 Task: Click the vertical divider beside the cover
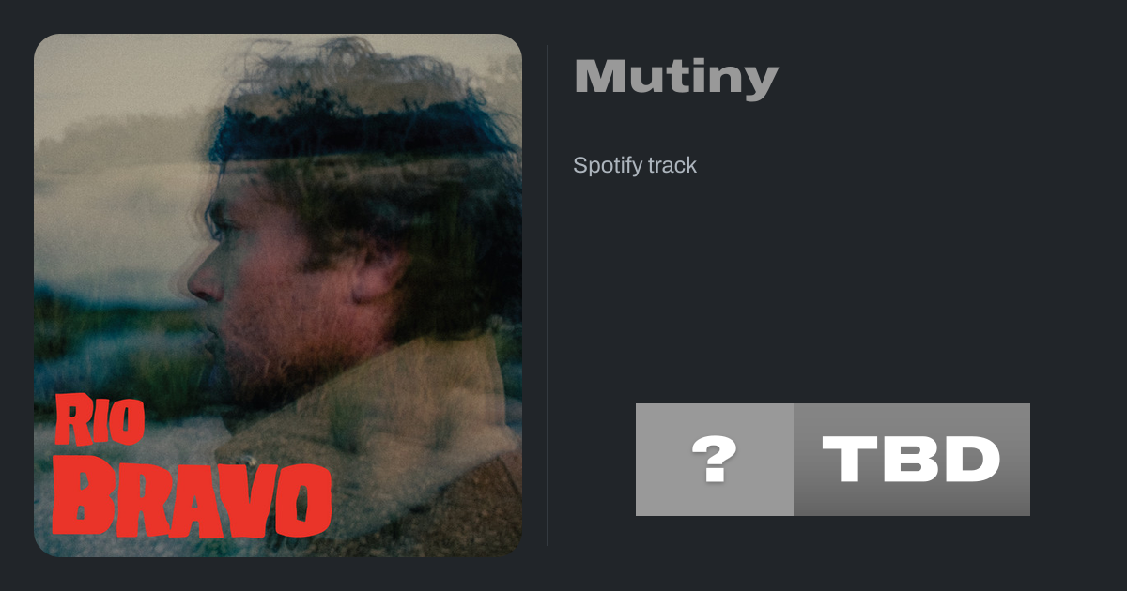point(548,295)
